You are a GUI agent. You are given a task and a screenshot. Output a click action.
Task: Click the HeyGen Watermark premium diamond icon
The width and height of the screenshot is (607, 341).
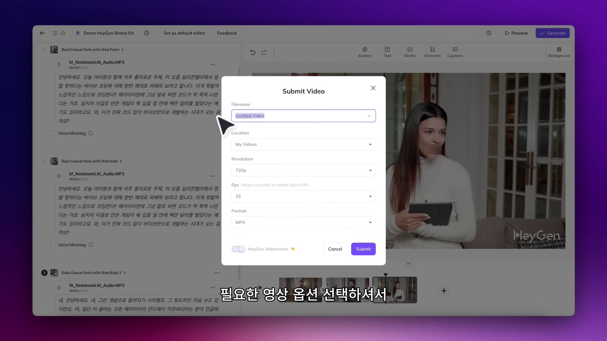(x=293, y=249)
